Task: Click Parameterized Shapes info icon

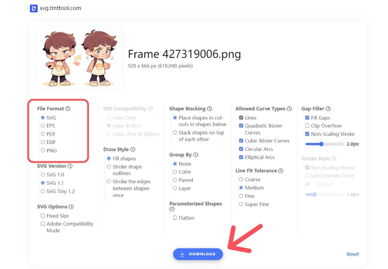Action: coord(172,209)
